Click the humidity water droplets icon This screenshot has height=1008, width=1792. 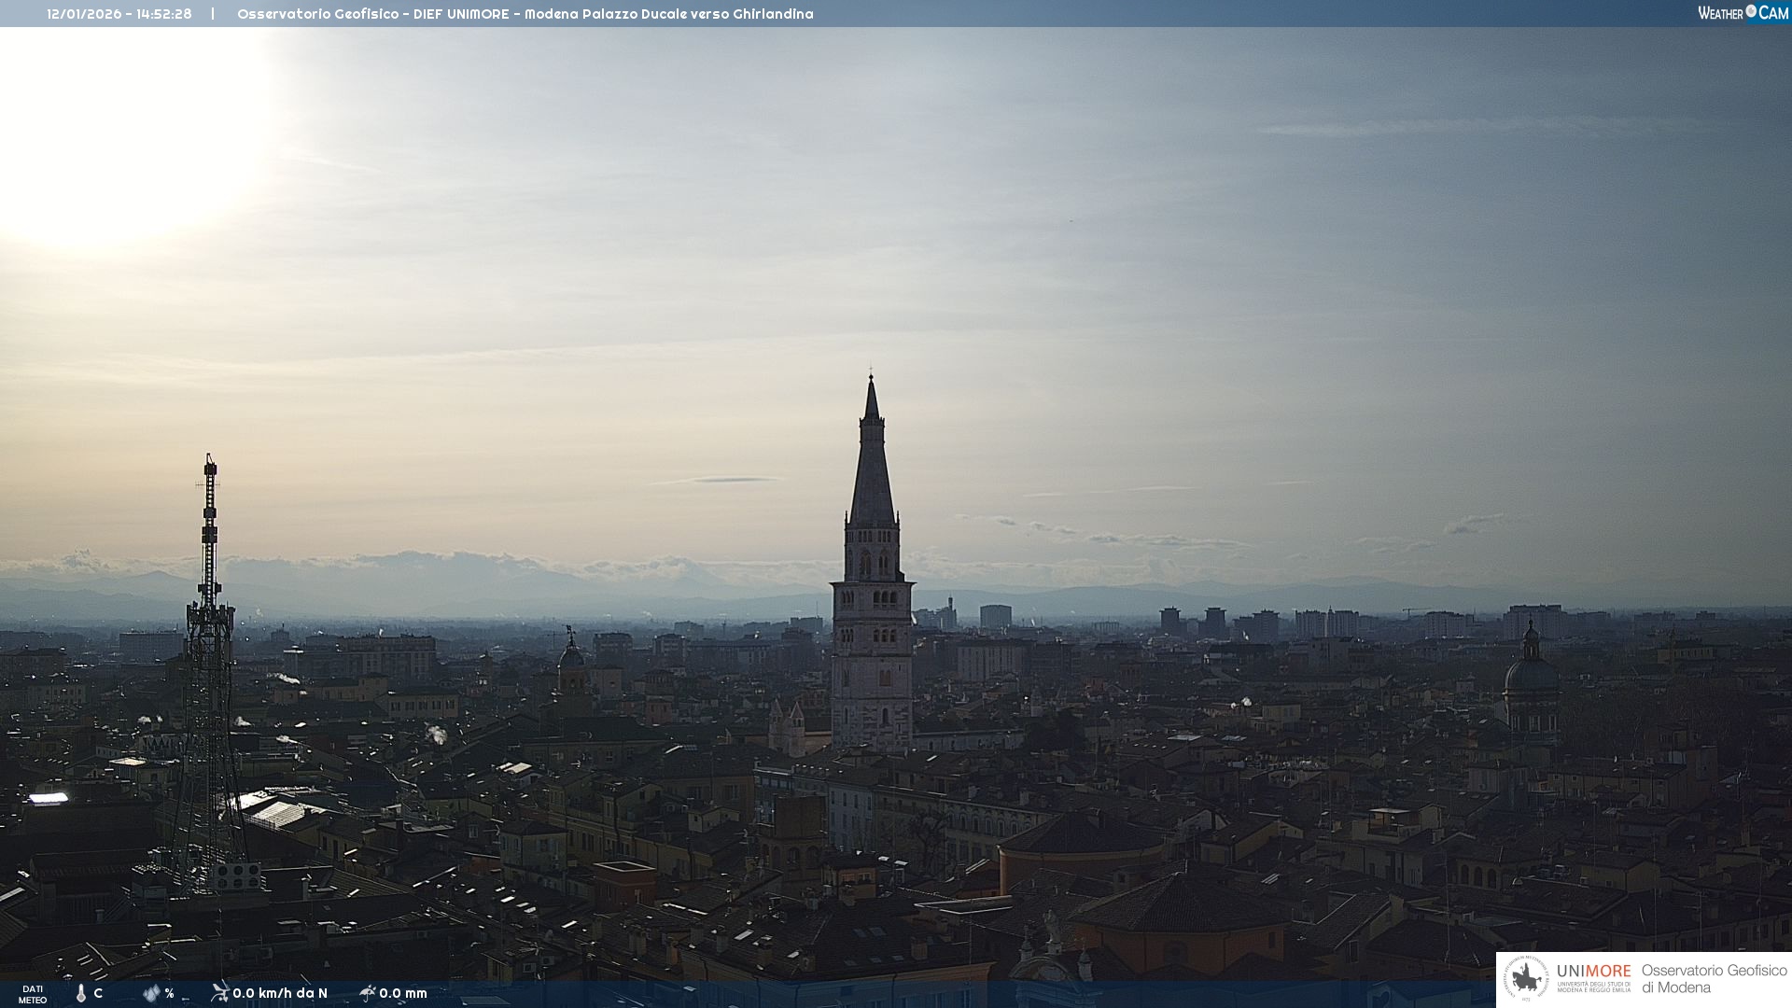point(151,993)
